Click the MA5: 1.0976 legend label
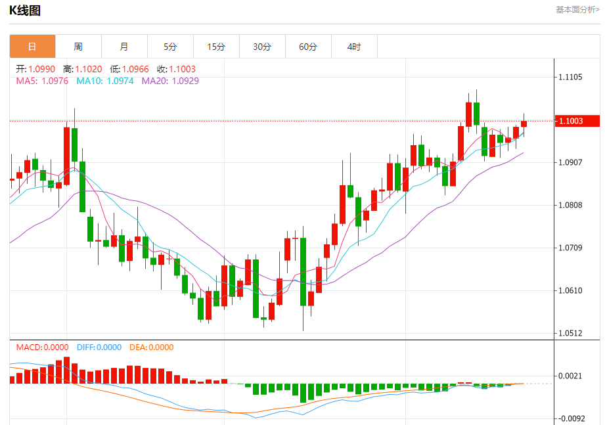This screenshot has width=605, height=425. (42, 81)
